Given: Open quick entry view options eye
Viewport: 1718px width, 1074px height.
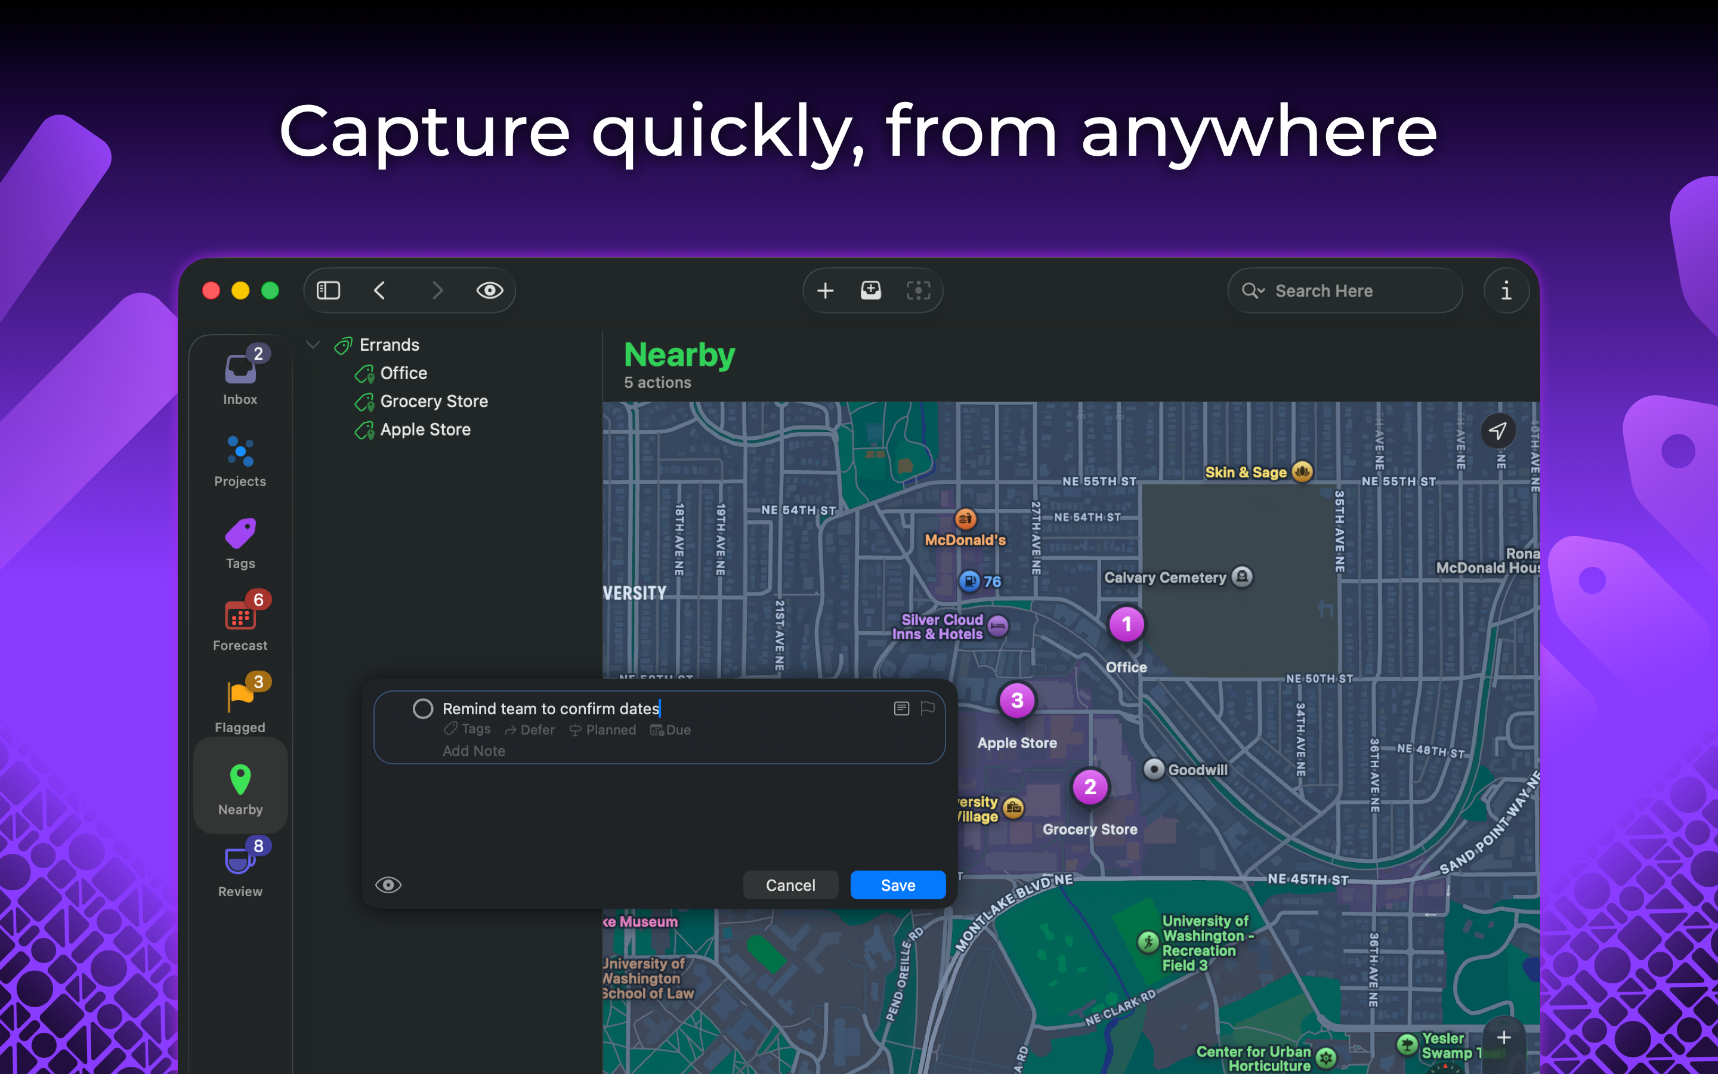Looking at the screenshot, I should [388, 885].
